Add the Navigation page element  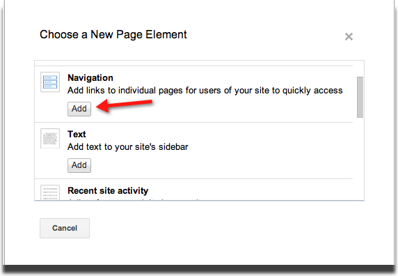pyautogui.click(x=79, y=109)
